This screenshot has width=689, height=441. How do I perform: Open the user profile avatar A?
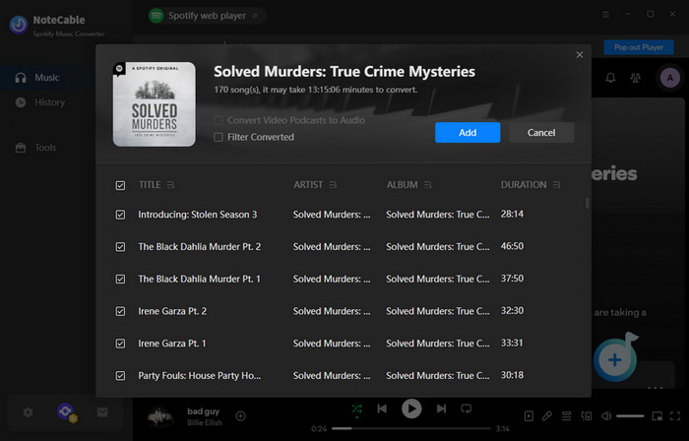coord(669,78)
